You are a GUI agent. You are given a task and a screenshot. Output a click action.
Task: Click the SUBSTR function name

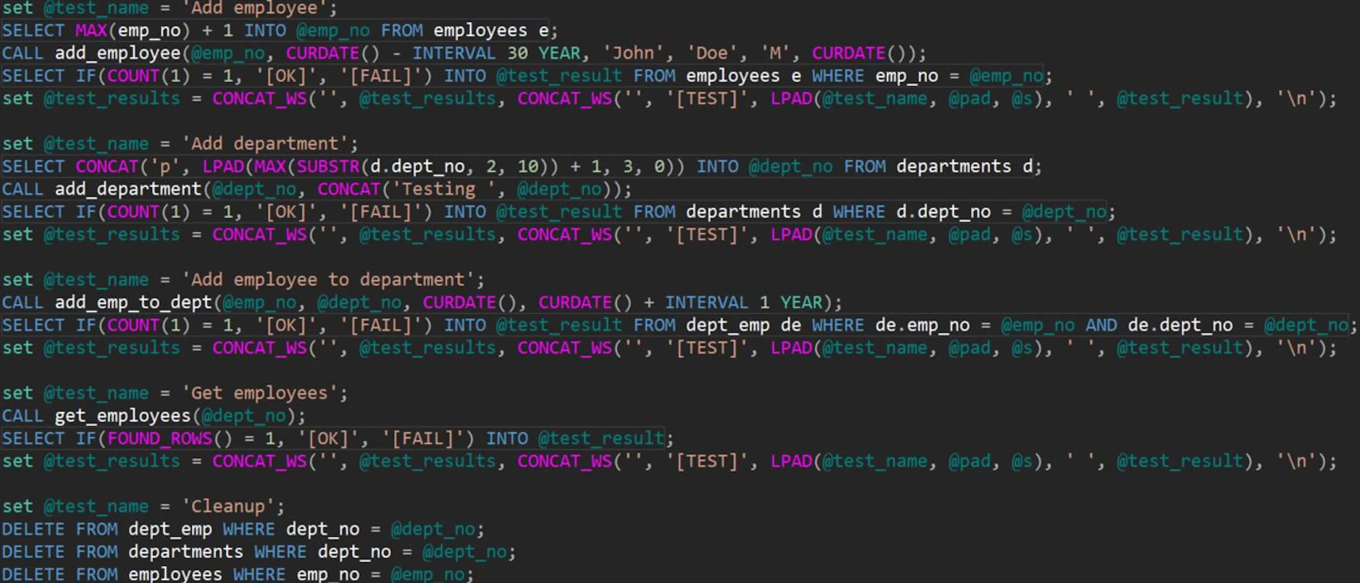[328, 166]
